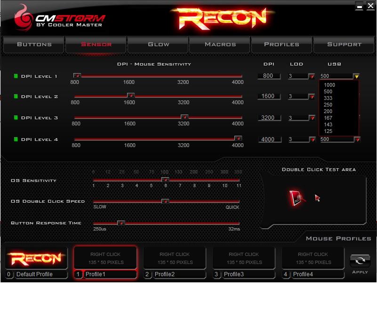Click the Apply refresh icon button

coord(360,261)
